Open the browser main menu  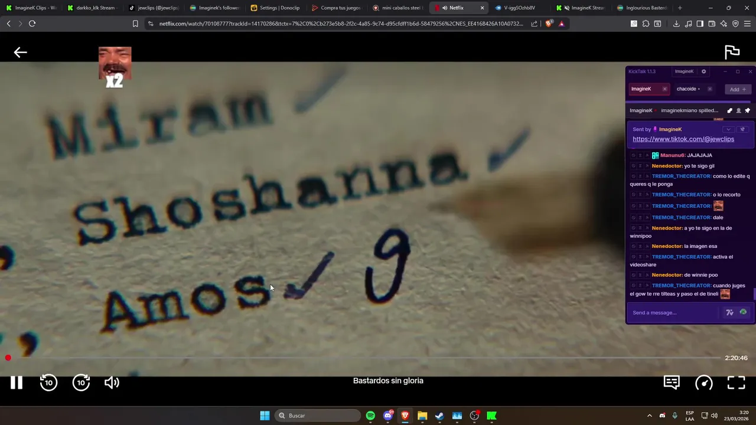click(x=747, y=24)
